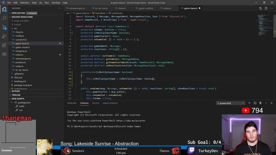The height and width of the screenshot is (155, 276).
Task: Select the Terminal panel tab
Action: [85, 103]
